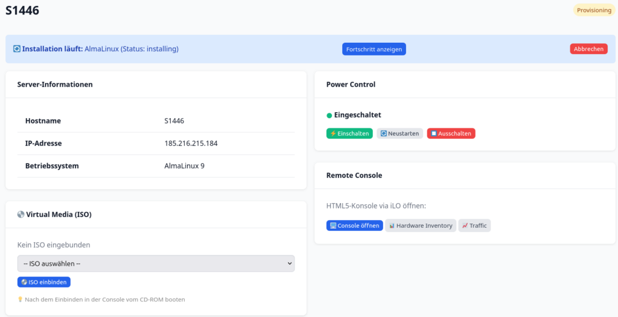Open the iLO console via Console öffnen

pos(354,225)
